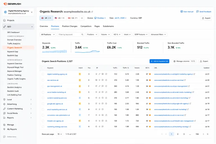Go to next page arrow

(x=203, y=134)
